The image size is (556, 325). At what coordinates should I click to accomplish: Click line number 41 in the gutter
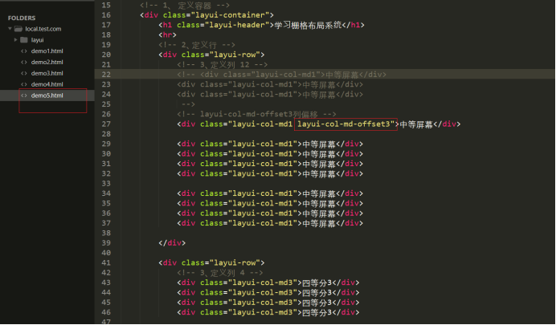106,262
